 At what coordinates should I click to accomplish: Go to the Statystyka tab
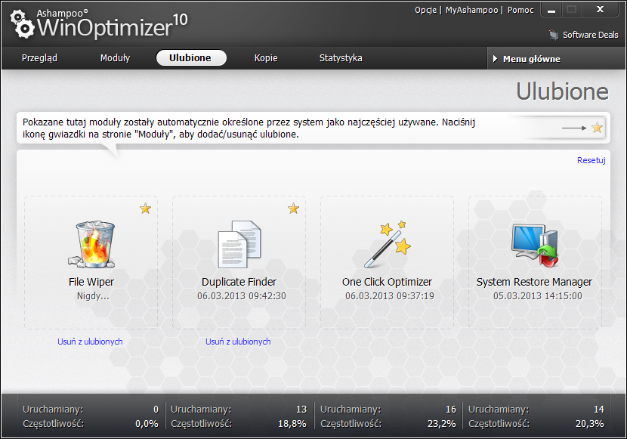[341, 58]
